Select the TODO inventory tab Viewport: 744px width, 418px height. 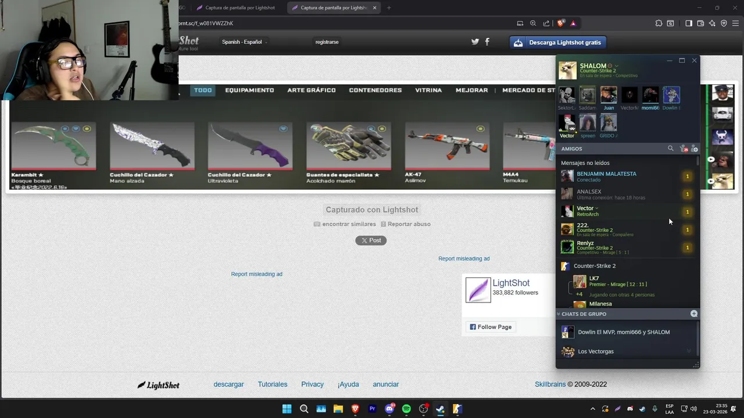203,90
